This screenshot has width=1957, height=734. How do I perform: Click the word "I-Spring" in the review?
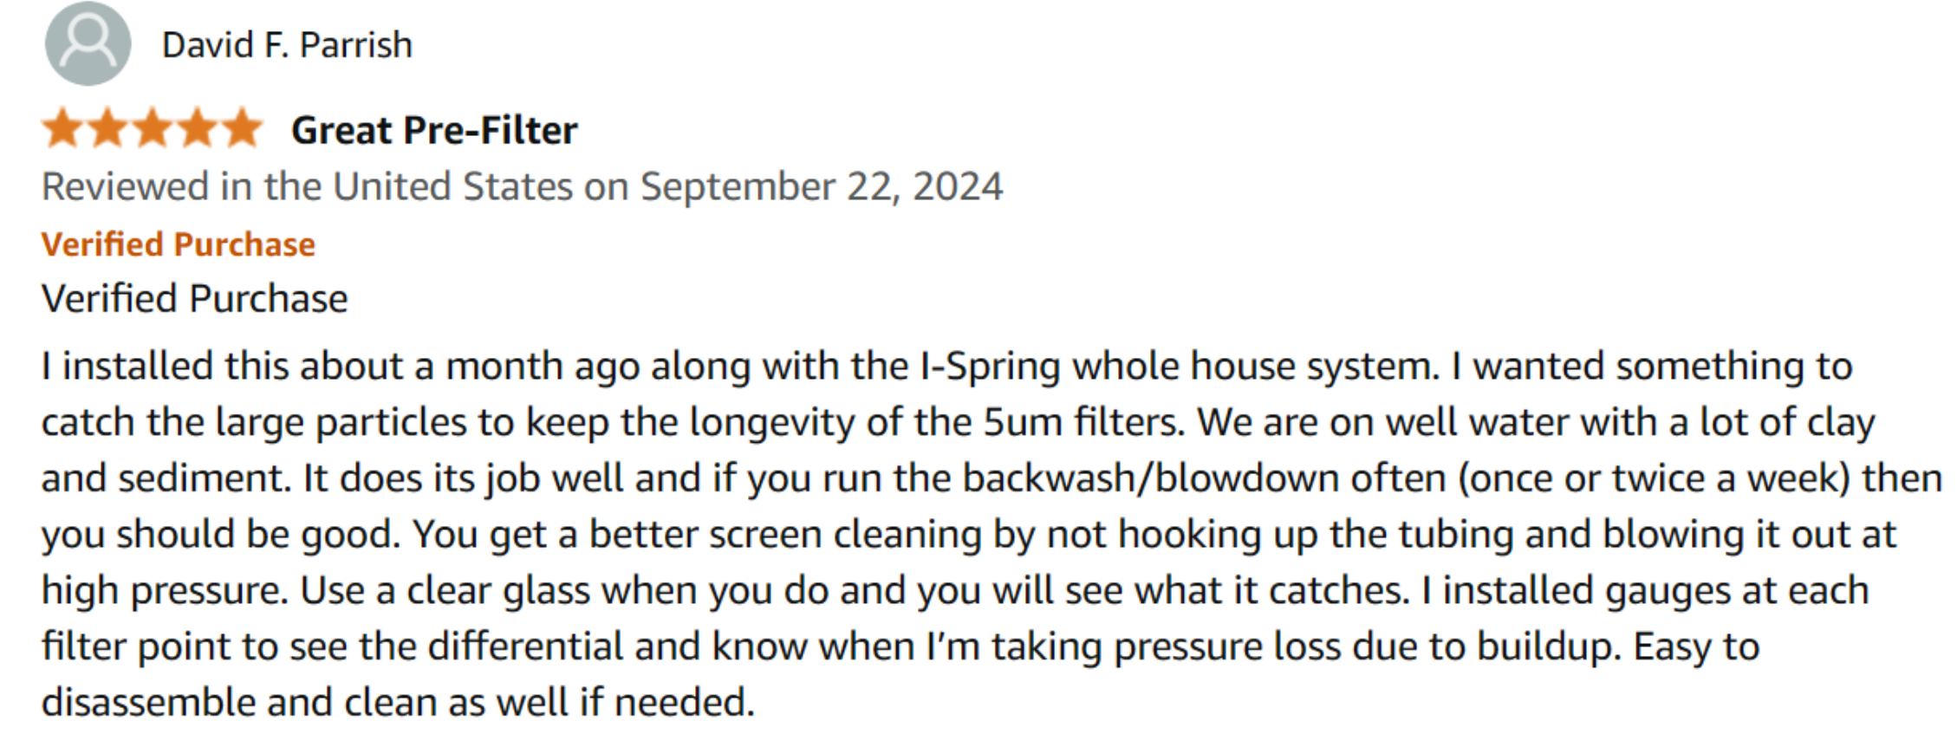tap(990, 367)
